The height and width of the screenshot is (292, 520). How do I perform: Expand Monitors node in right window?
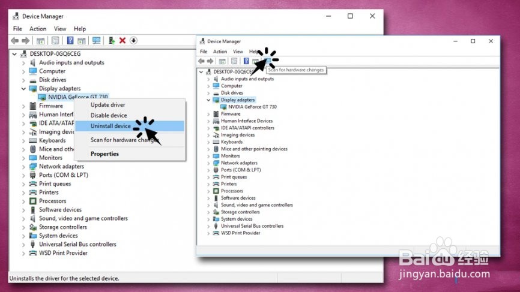pyautogui.click(x=208, y=156)
